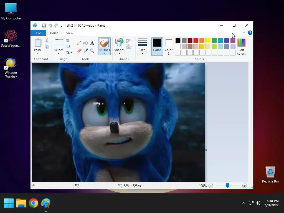Click the Crop icon
The height and width of the screenshot is (213, 284).
tap(68, 40)
